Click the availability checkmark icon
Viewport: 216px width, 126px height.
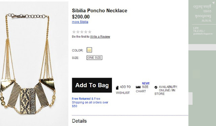[x=156, y=87]
